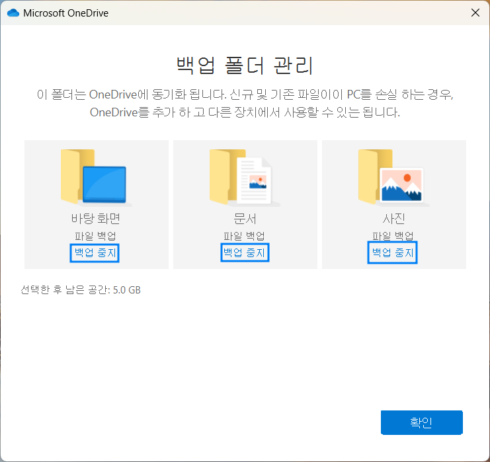Select the Documents (문서) folder icon
Image resolution: width=490 pixels, height=462 pixels.
(245, 178)
